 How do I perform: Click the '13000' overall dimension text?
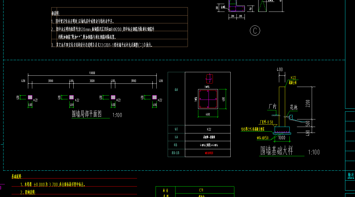92,73
